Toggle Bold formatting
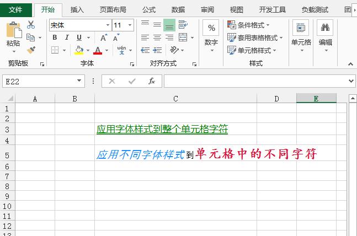 point(55,37)
